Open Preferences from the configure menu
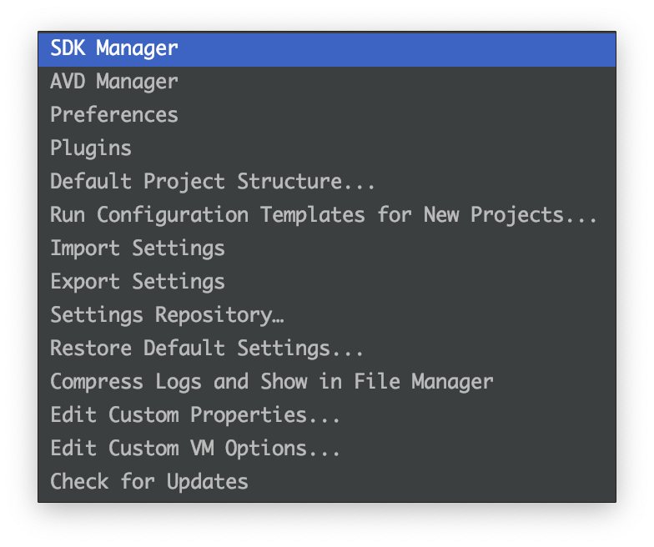The image size is (654, 547). [327, 115]
